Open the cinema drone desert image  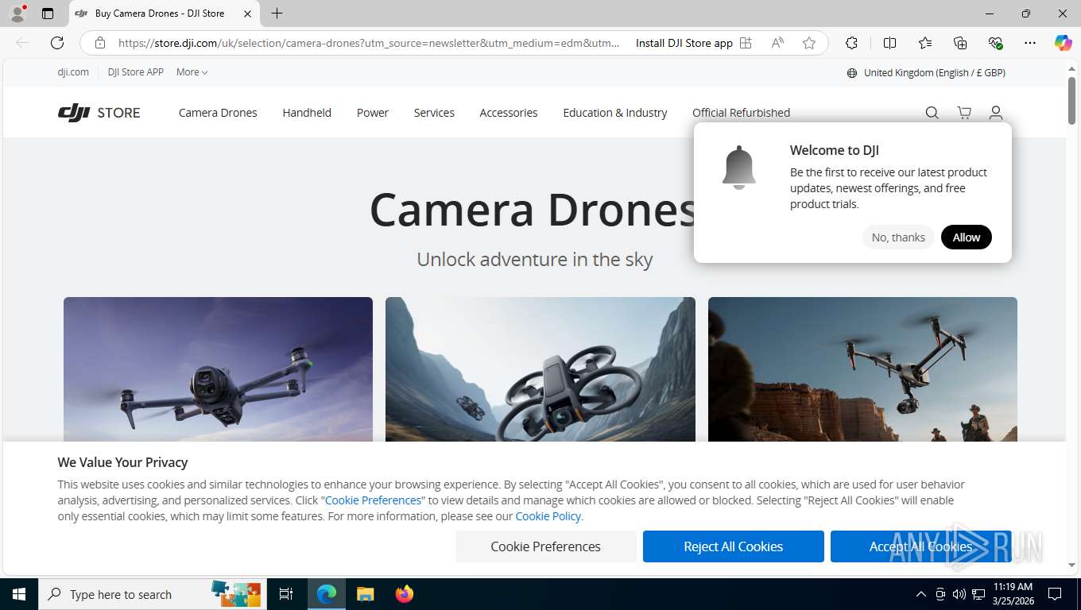pyautogui.click(x=862, y=369)
